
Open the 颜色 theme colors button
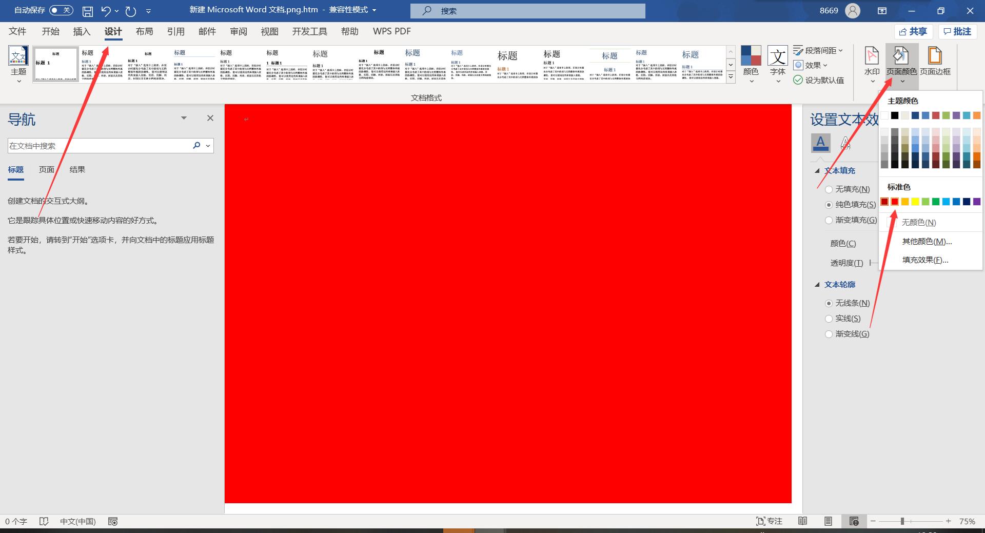[751, 65]
